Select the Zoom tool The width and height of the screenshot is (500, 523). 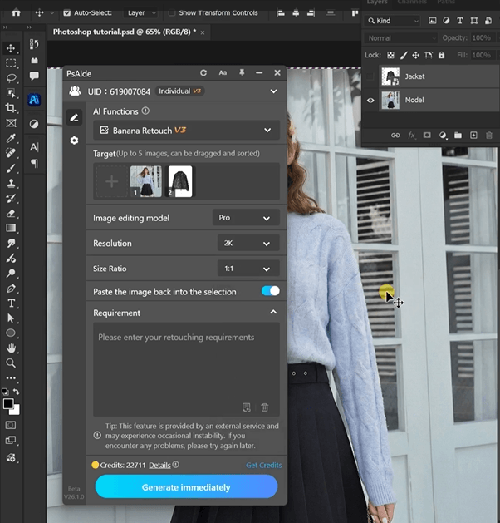click(11, 363)
